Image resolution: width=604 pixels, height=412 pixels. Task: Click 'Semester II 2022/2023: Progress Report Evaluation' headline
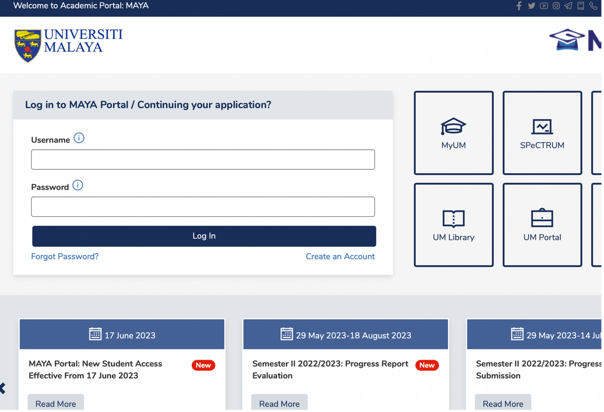pyautogui.click(x=330, y=370)
